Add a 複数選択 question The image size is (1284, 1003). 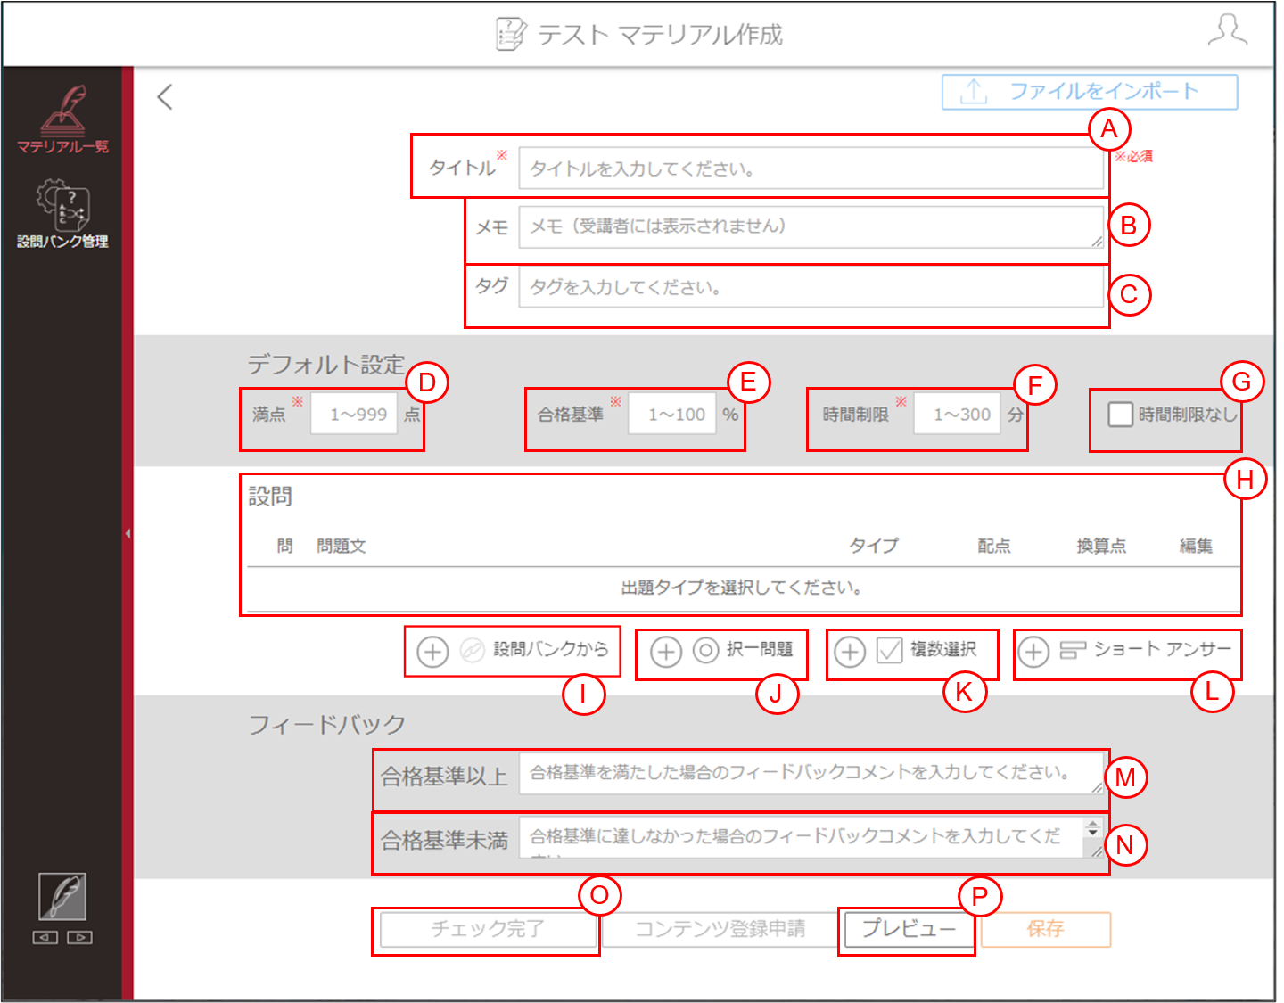943,649
